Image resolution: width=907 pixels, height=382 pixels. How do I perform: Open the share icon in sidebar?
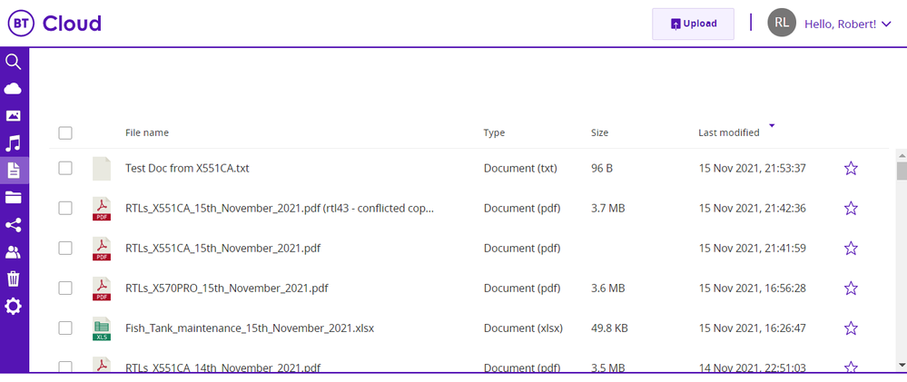coord(14,225)
